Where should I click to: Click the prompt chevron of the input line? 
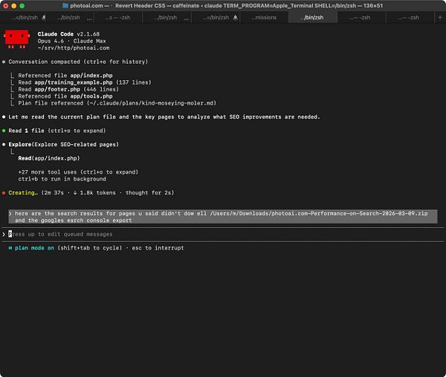click(x=4, y=235)
